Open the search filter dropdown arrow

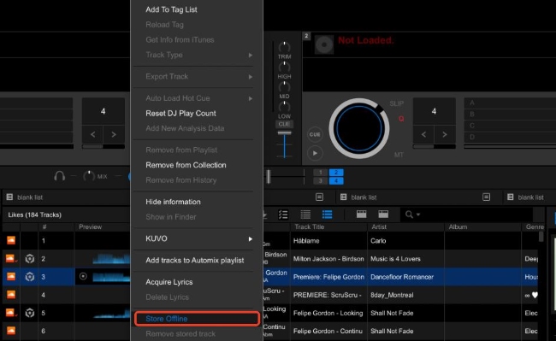418,215
